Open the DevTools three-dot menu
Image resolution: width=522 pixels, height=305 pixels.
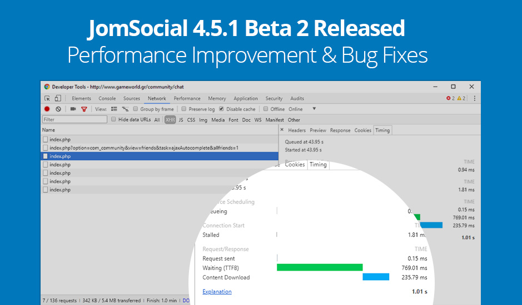474,98
